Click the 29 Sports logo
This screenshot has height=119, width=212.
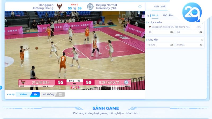(192, 12)
